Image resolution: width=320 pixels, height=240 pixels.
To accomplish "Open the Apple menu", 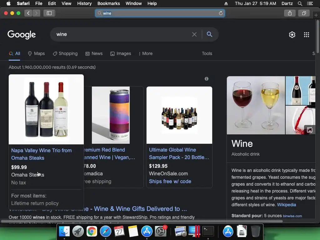I will [8, 3].
